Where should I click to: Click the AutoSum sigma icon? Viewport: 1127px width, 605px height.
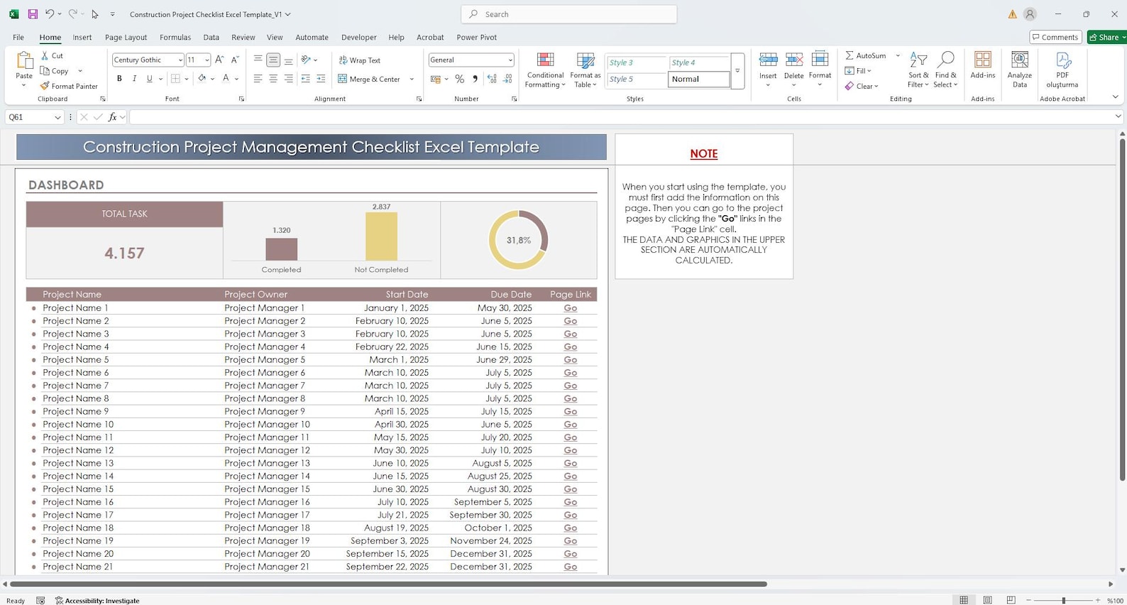[x=849, y=55]
